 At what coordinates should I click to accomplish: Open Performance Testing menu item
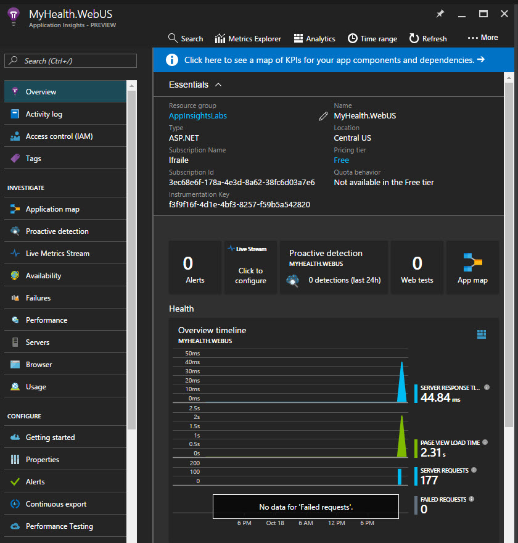pyautogui.click(x=65, y=526)
